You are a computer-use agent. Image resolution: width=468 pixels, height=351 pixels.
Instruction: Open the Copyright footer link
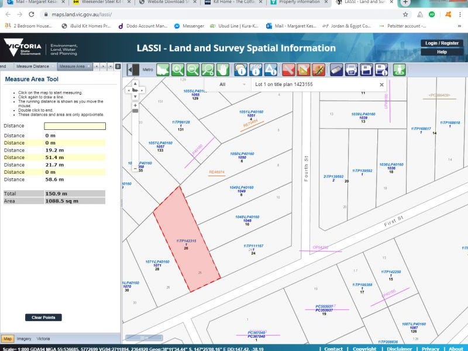click(x=364, y=349)
